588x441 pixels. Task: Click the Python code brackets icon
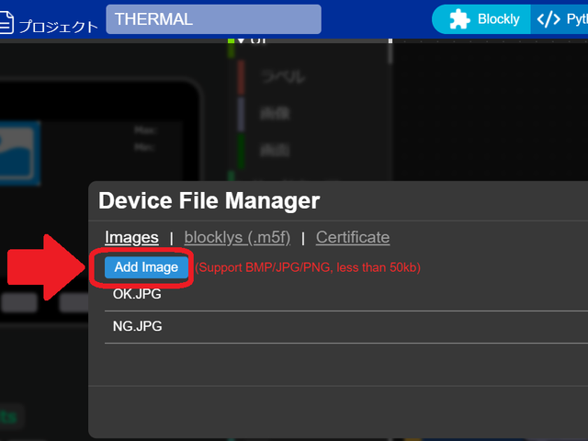548,19
